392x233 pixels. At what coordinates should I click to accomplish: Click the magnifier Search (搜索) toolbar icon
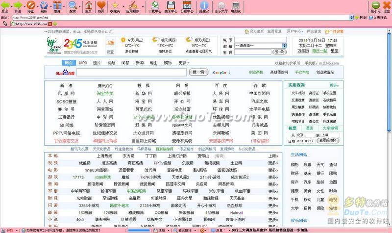pos(73,5)
